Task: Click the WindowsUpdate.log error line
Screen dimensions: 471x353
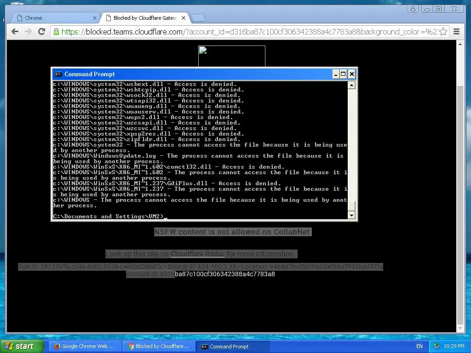Action: 198,159
